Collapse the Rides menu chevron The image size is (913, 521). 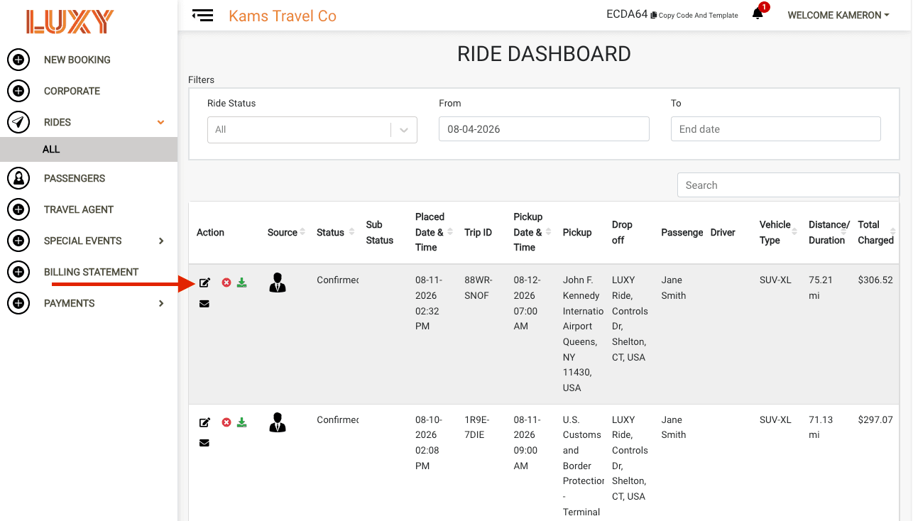pos(161,122)
